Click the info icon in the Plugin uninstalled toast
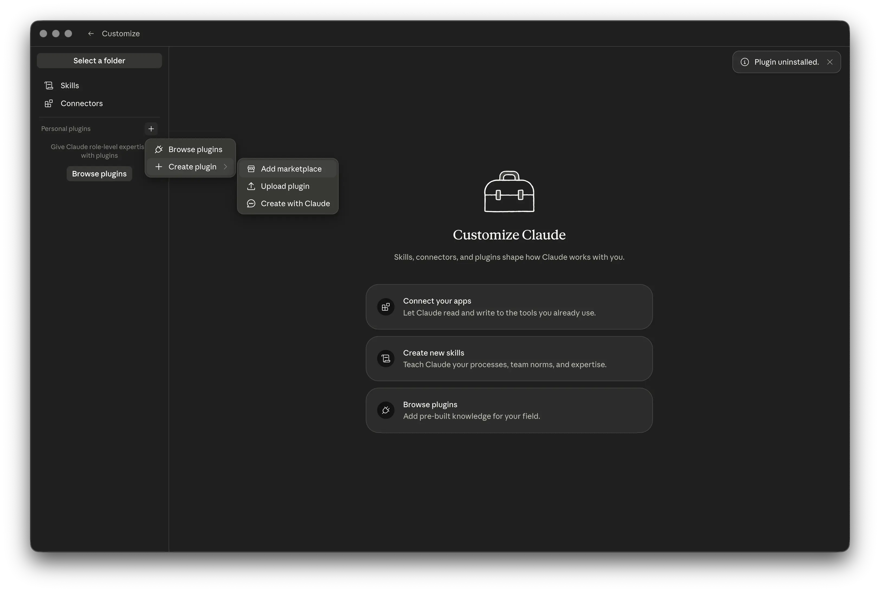Viewport: 880px width, 592px height. [x=745, y=62]
